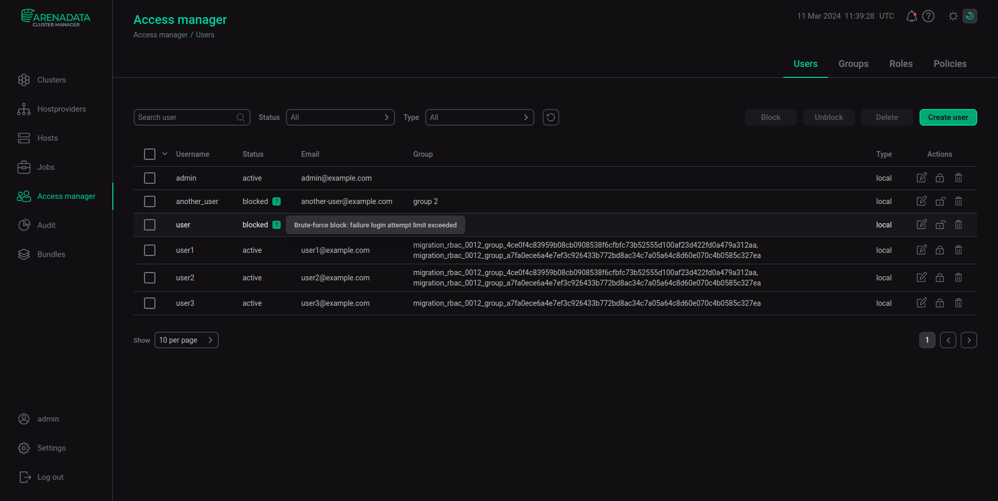Click the Access manager breadcrumb link

161,35
